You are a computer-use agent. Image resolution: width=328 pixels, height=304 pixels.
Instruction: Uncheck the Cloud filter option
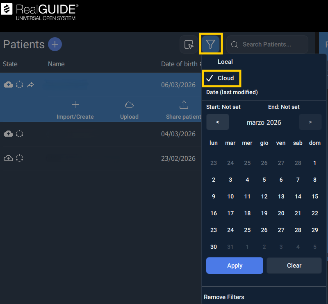pyautogui.click(x=221, y=78)
